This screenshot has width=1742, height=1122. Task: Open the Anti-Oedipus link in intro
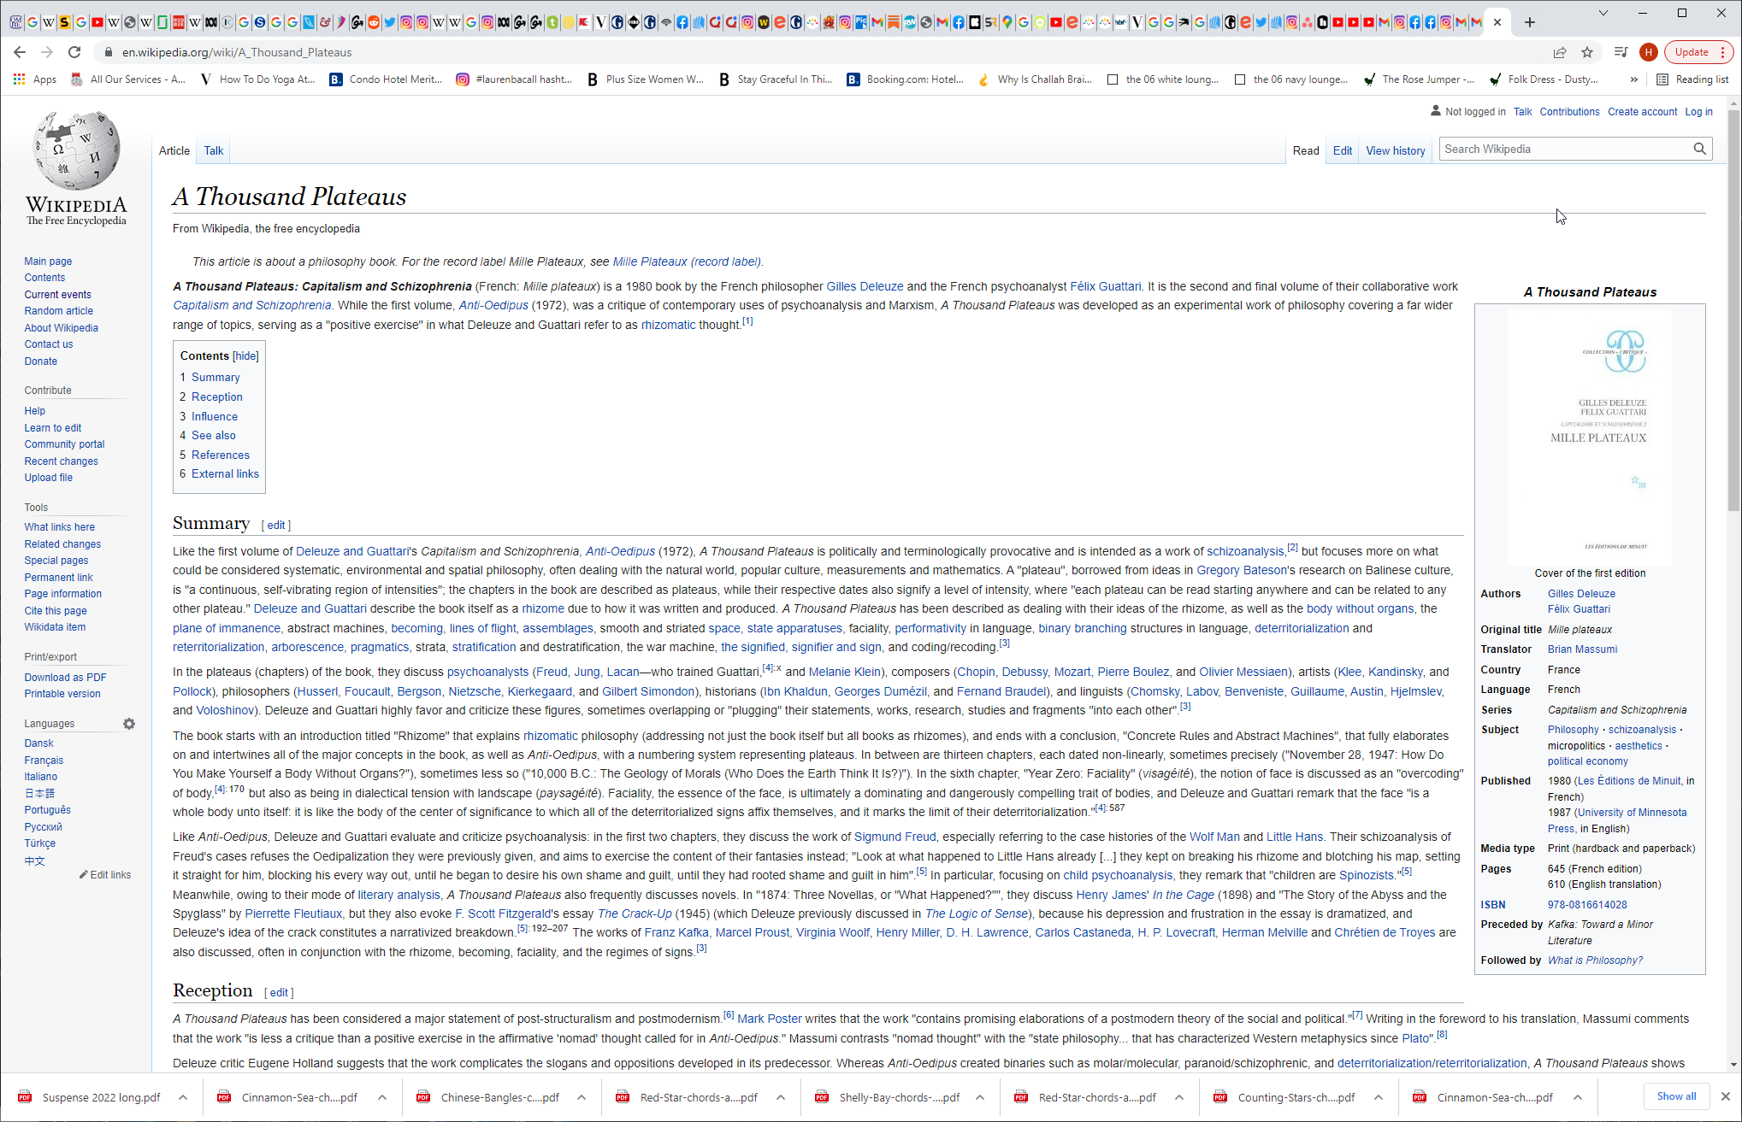pyautogui.click(x=493, y=305)
